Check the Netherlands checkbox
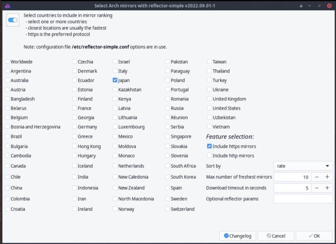The image size is (336, 244). pyautogui.click(x=115, y=166)
